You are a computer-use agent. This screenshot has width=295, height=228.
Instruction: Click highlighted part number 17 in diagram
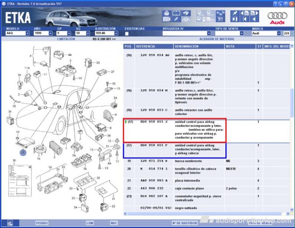pos(23,152)
